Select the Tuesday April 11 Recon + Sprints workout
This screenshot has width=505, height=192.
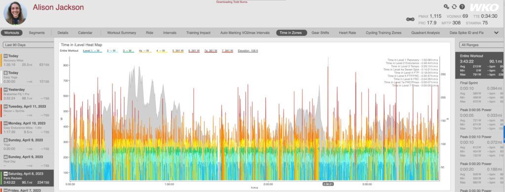coord(27,111)
